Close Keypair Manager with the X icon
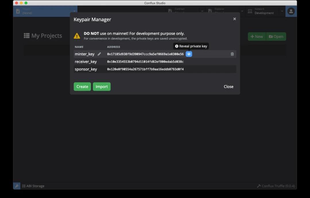The image size is (310, 198). tap(235, 19)
